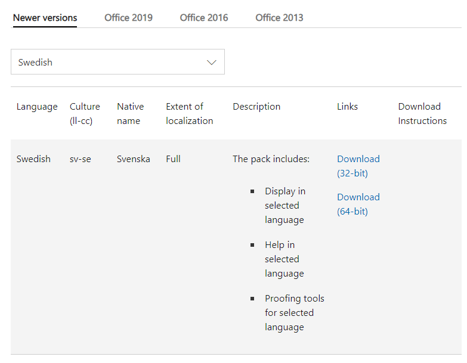Switch to the Newer versions tab
This screenshot has height=363, width=467.
click(45, 18)
